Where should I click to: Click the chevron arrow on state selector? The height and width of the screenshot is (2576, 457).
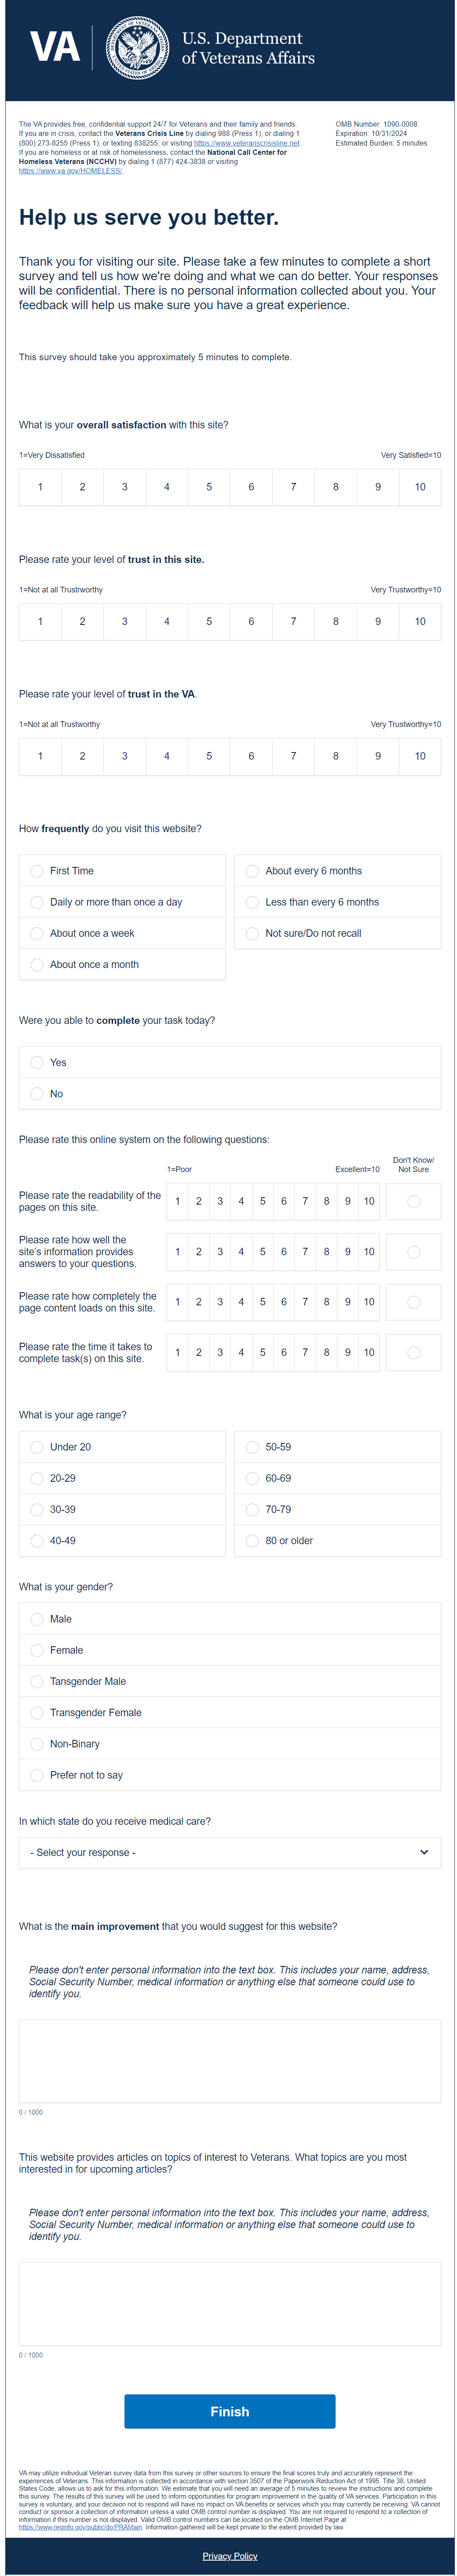coord(424,1852)
